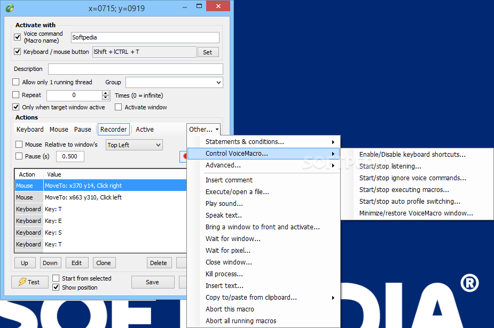Choose Start/stop executing macros...
The height and width of the screenshot is (328, 494).
point(417,190)
